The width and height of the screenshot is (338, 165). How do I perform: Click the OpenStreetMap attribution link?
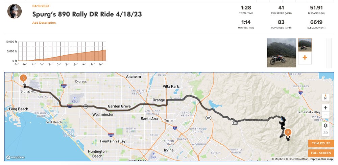[x=297, y=159]
